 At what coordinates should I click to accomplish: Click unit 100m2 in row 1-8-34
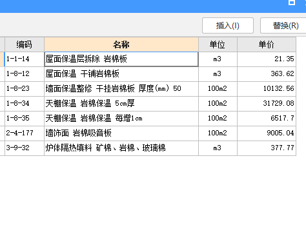point(218,104)
